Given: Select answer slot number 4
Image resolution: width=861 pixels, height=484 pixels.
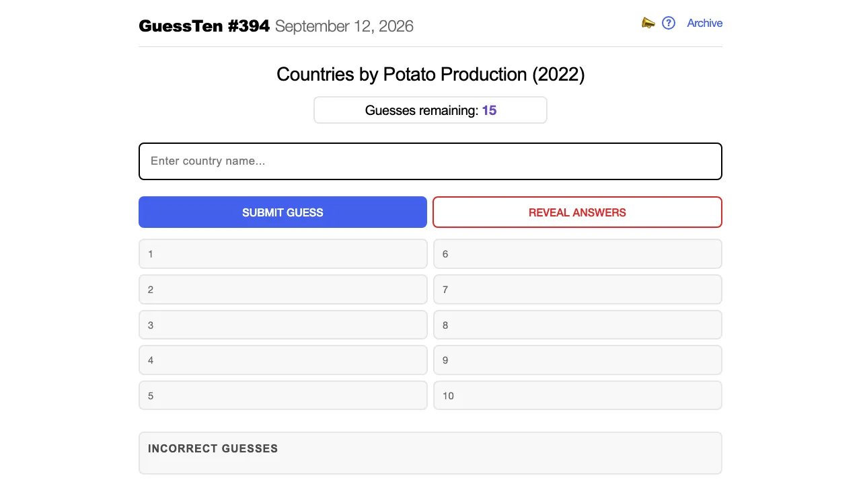Looking at the screenshot, I should point(283,360).
